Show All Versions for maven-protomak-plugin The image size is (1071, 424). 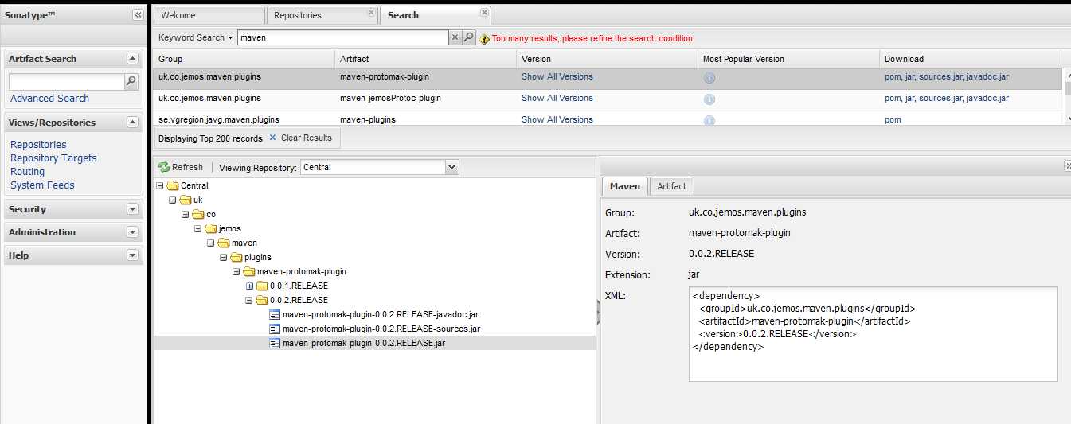pos(557,77)
